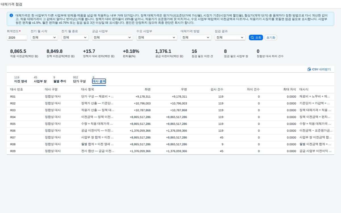Click the 조회 search button
Image resolution: width=341 pixels, height=213 pixels.
[256, 37]
